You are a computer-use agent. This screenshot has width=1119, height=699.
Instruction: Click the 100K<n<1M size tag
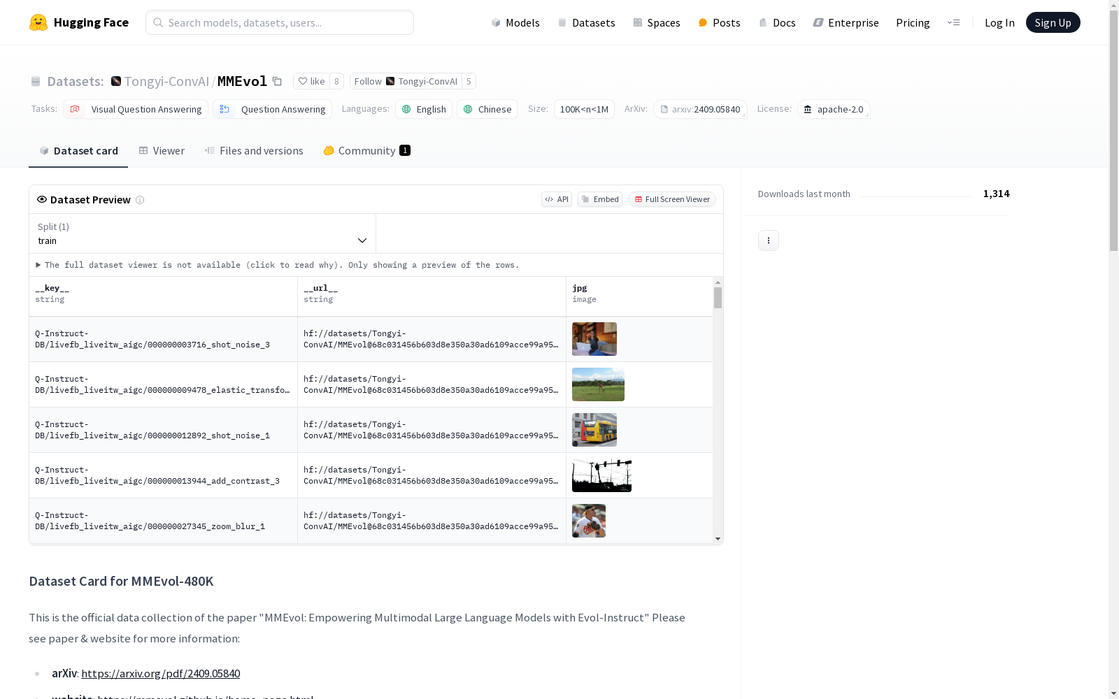[x=584, y=109]
